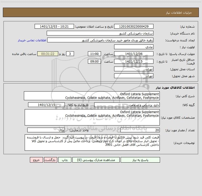This screenshot has height=196, width=202.
Task: Click the remaining days field showing 3
Action: (70, 54)
